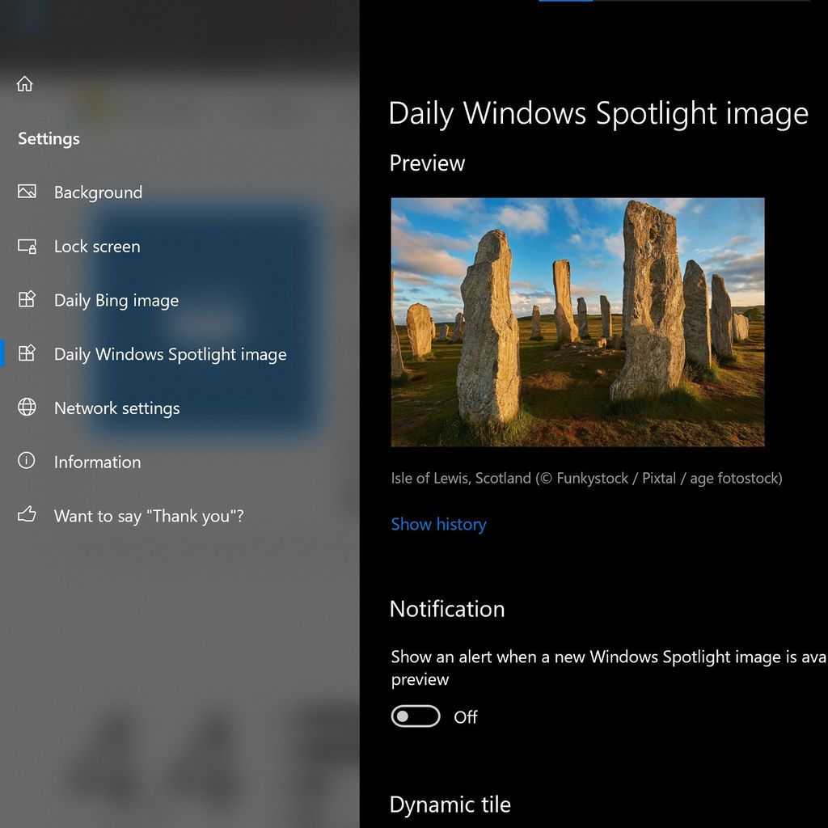Click the Daily Bing image tile icon
Screen dimensions: 828x828
[26, 300]
